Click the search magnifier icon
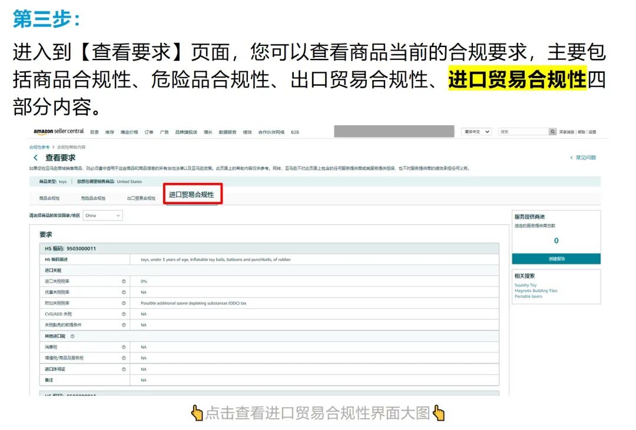The width and height of the screenshot is (636, 430). [x=552, y=131]
